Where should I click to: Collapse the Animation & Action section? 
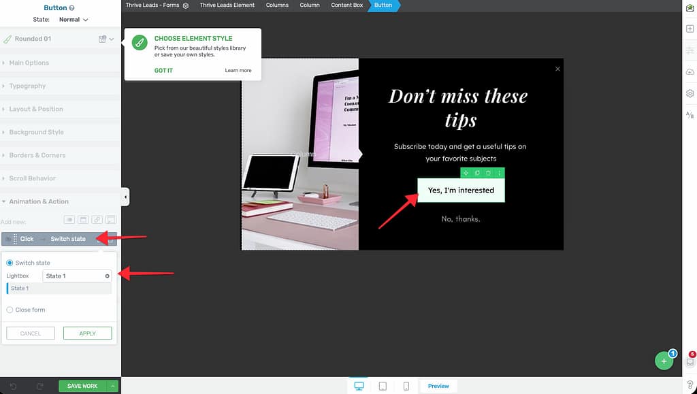tap(38, 201)
